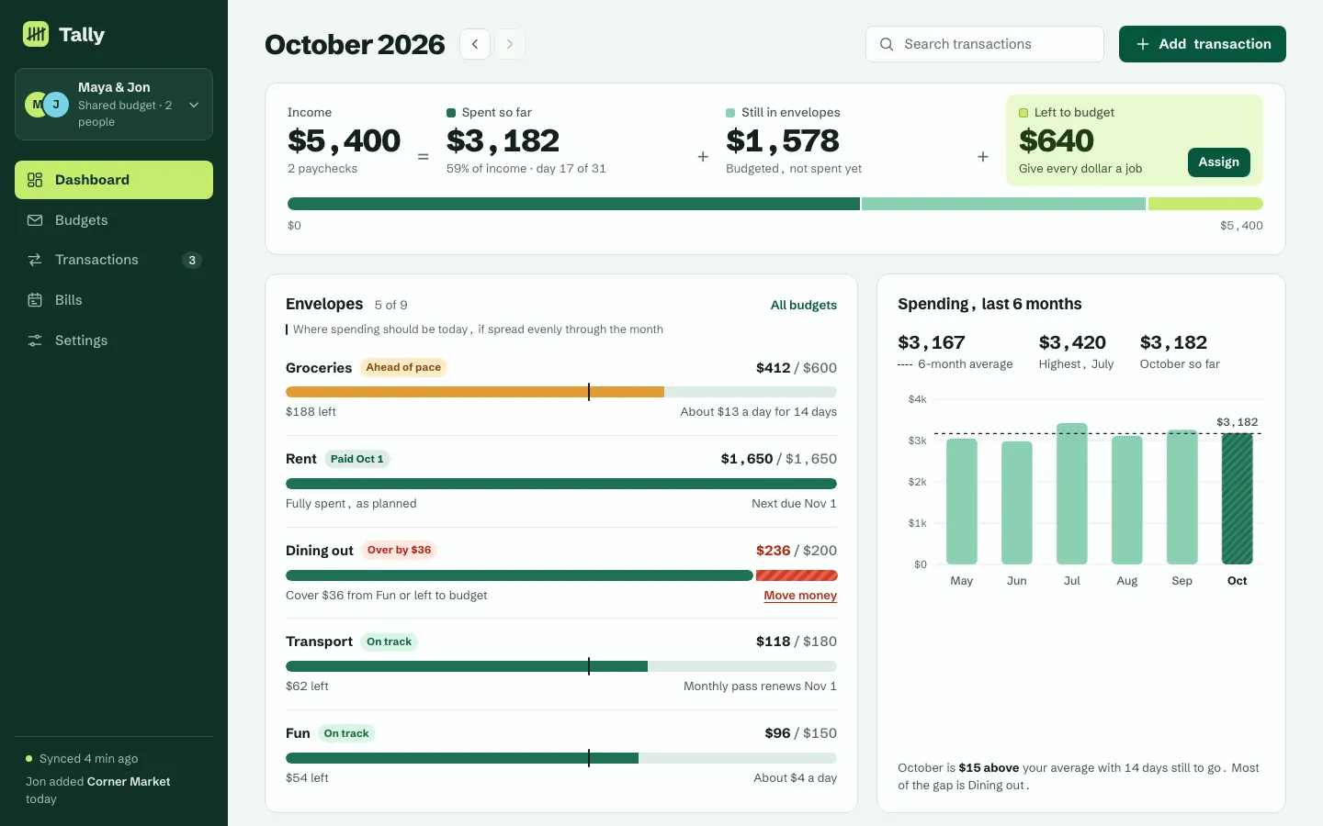Click the Groceries progress bar
The width and height of the screenshot is (1323, 826).
561,392
